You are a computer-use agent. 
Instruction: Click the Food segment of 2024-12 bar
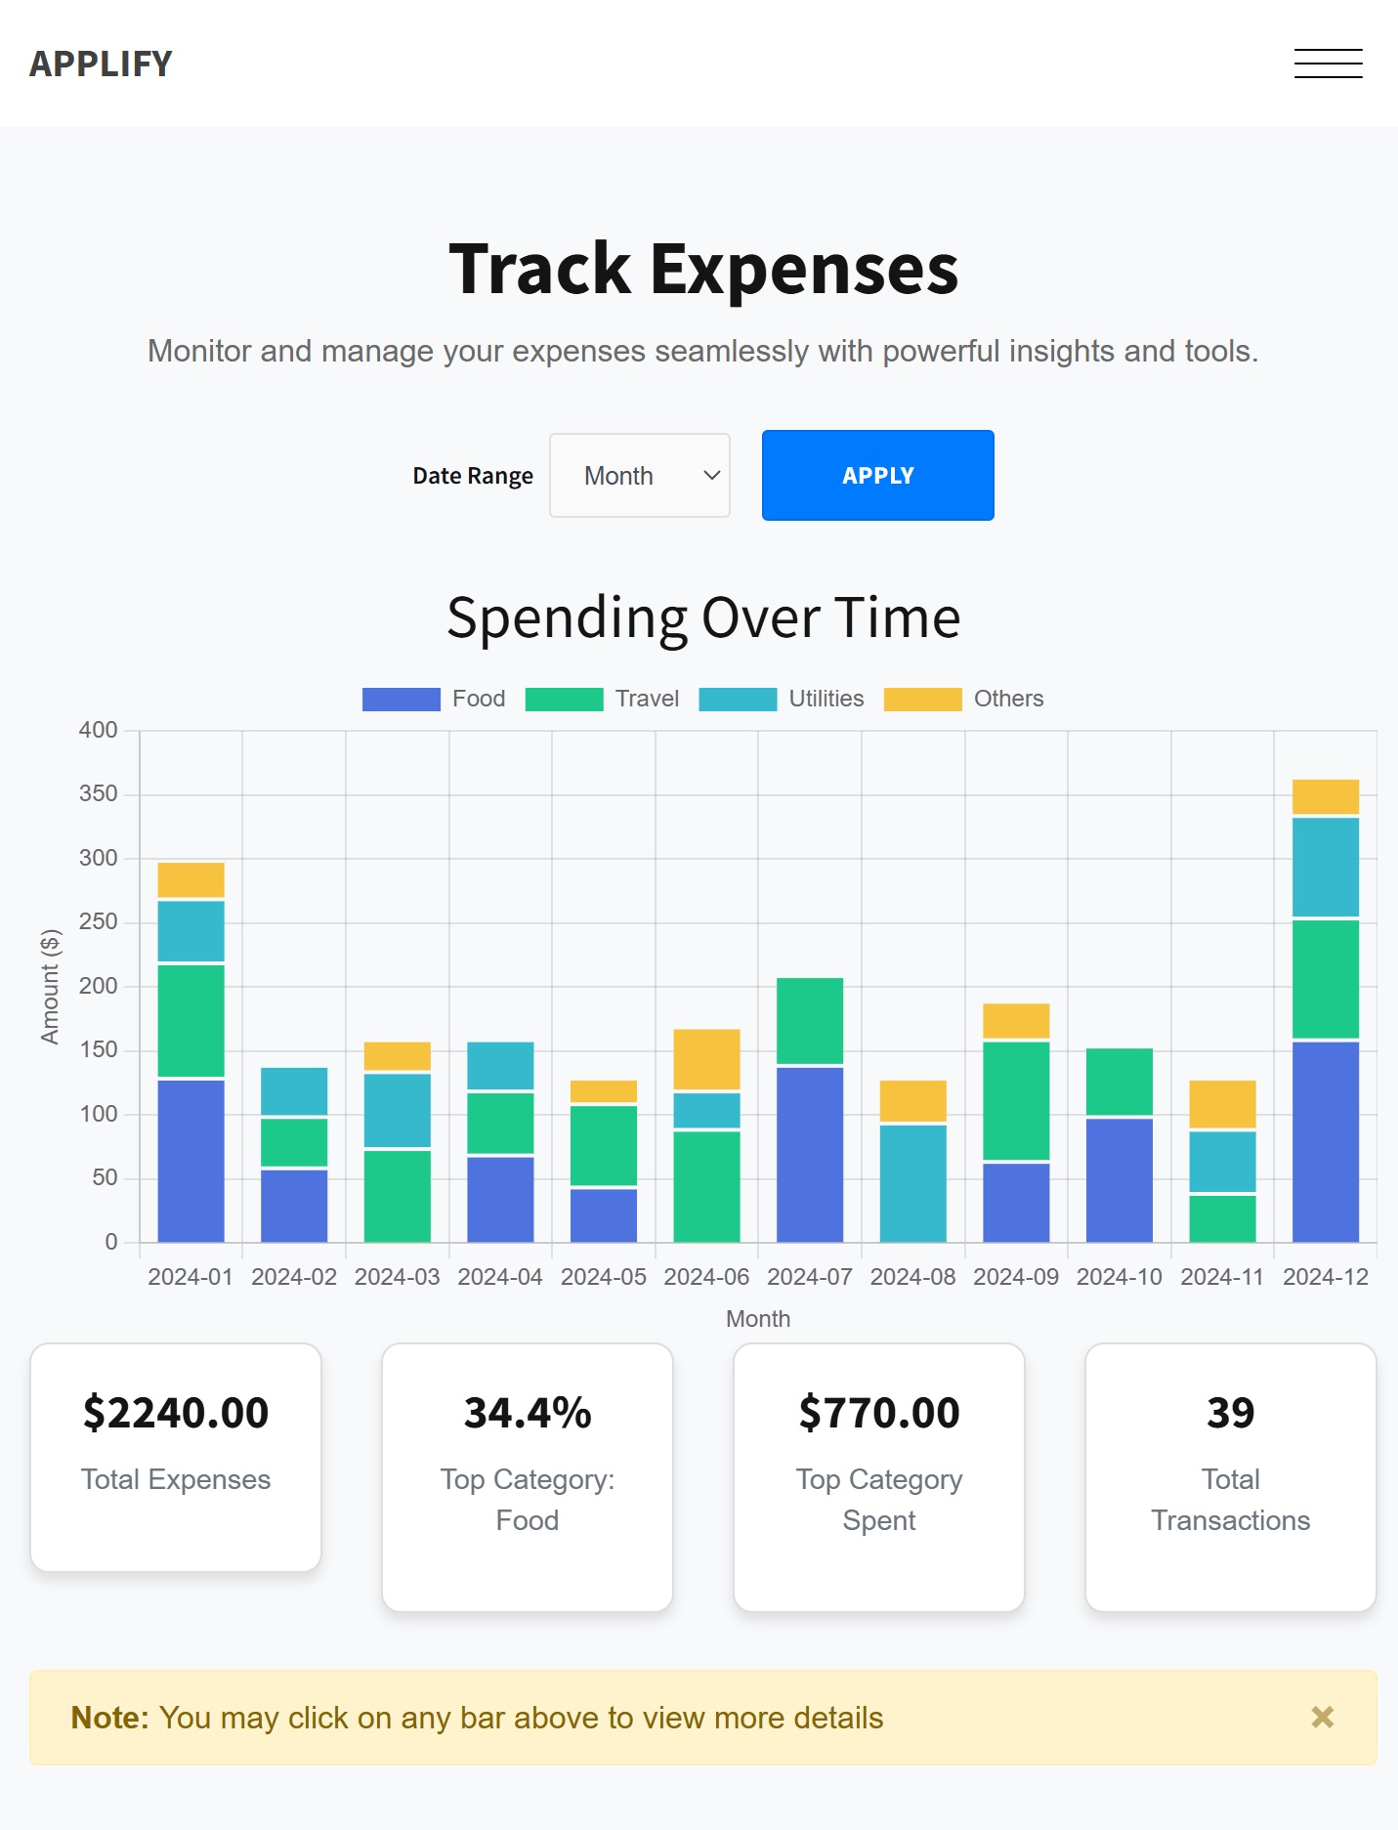[x=1325, y=1141]
